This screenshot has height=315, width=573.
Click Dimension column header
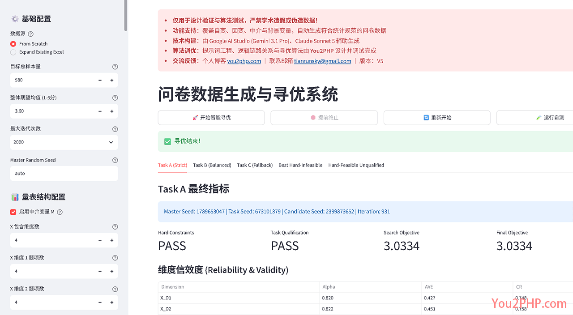[x=239, y=287]
